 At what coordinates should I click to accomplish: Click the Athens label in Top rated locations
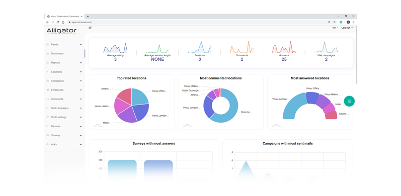point(106,89)
